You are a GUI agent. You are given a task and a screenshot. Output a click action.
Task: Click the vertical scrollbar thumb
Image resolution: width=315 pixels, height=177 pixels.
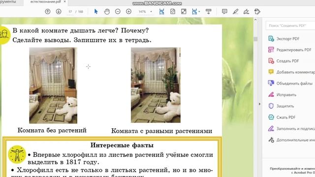[255, 39]
